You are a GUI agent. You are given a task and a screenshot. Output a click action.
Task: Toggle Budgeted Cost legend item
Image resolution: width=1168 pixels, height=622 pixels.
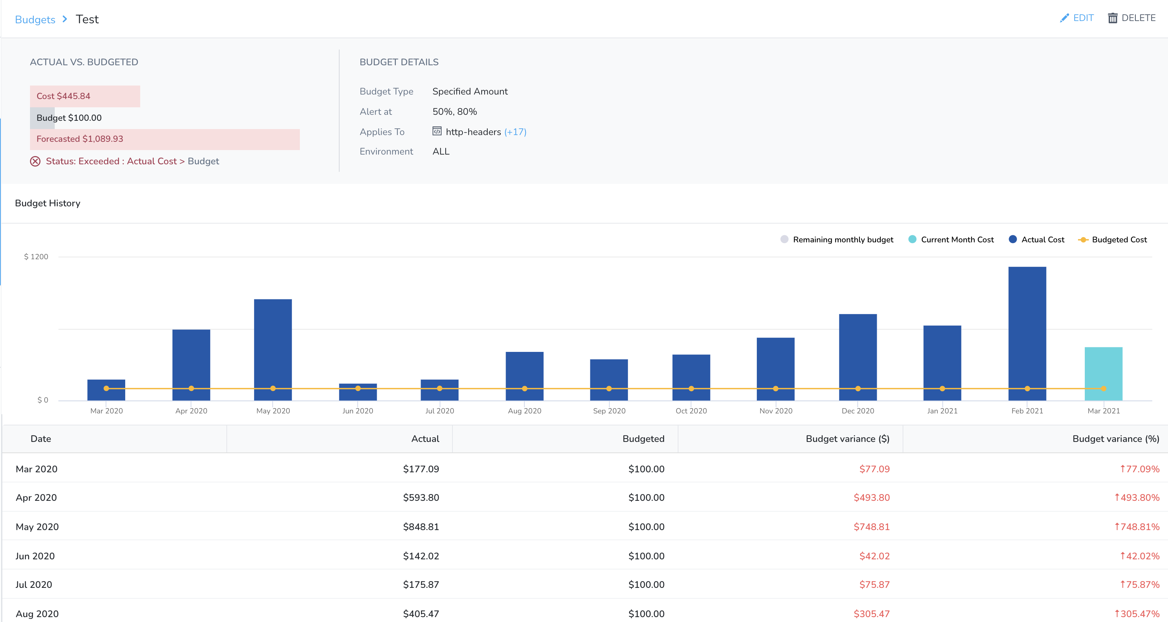click(1113, 240)
